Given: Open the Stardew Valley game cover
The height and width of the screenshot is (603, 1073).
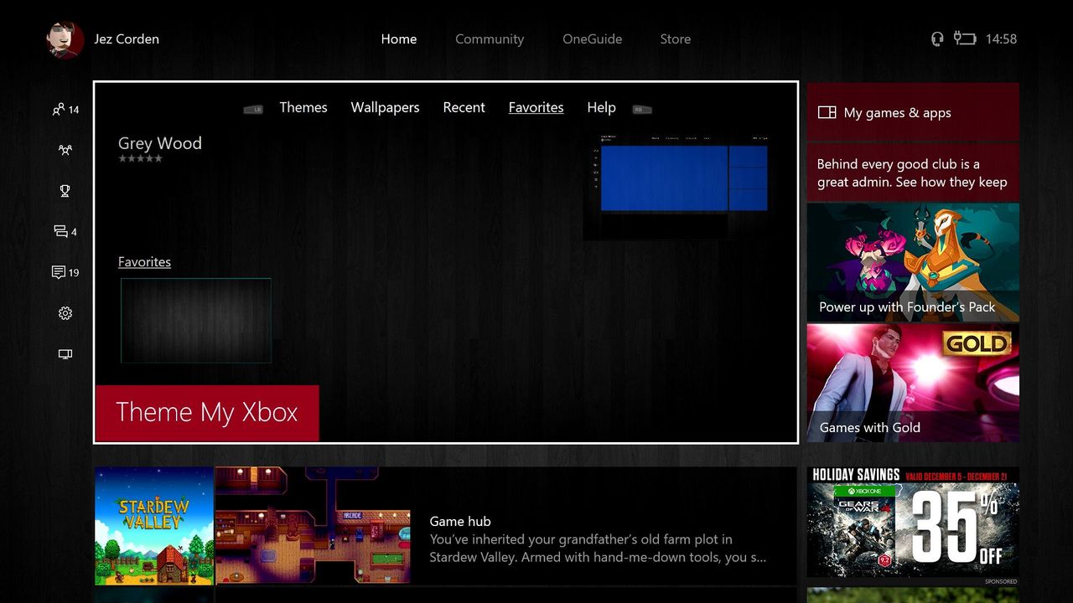Looking at the screenshot, I should tap(154, 526).
